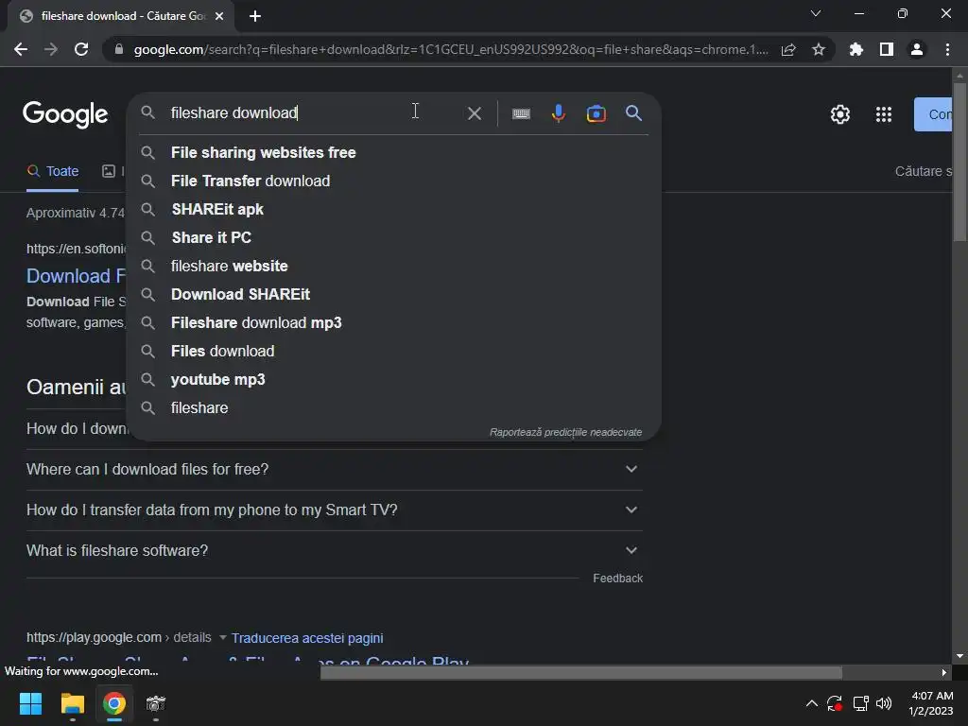This screenshot has width=968, height=726.
Task: Open Google quick settings gear
Action: coord(839,114)
